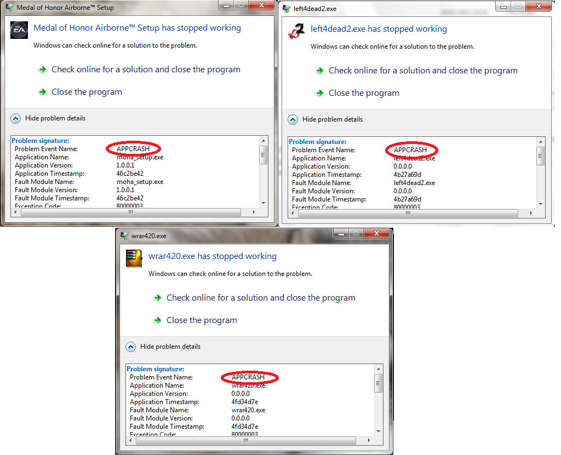
Task: Click Fault Module Name value 'left4dead2.exe'
Action: coord(414,183)
